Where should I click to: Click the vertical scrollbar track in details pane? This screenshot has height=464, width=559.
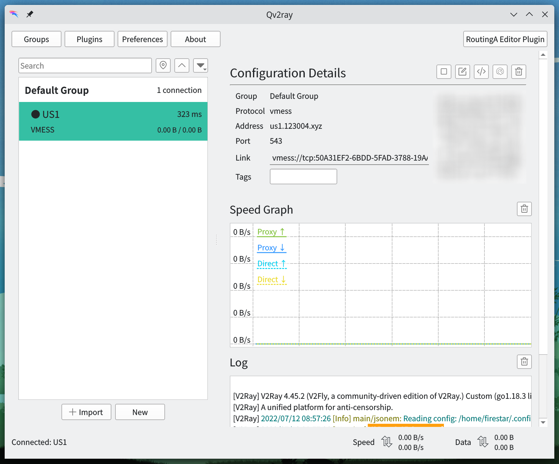[543, 387]
